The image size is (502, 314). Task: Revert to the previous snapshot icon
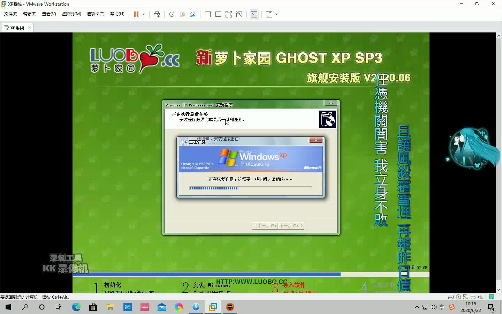[182, 14]
